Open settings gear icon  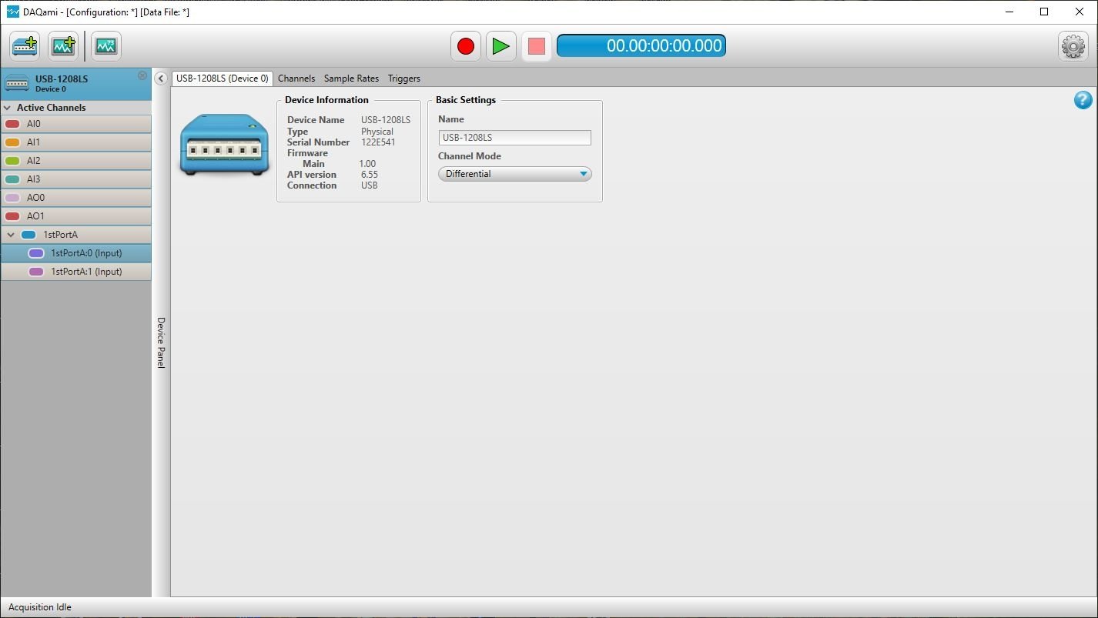coord(1073,46)
